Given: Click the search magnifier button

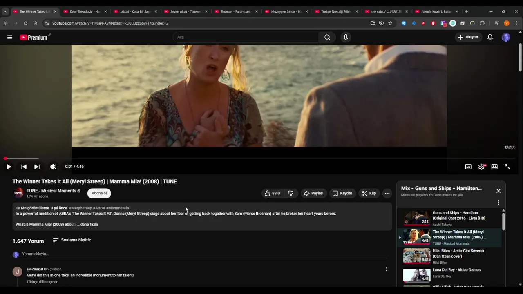Looking at the screenshot, I should tap(327, 37).
